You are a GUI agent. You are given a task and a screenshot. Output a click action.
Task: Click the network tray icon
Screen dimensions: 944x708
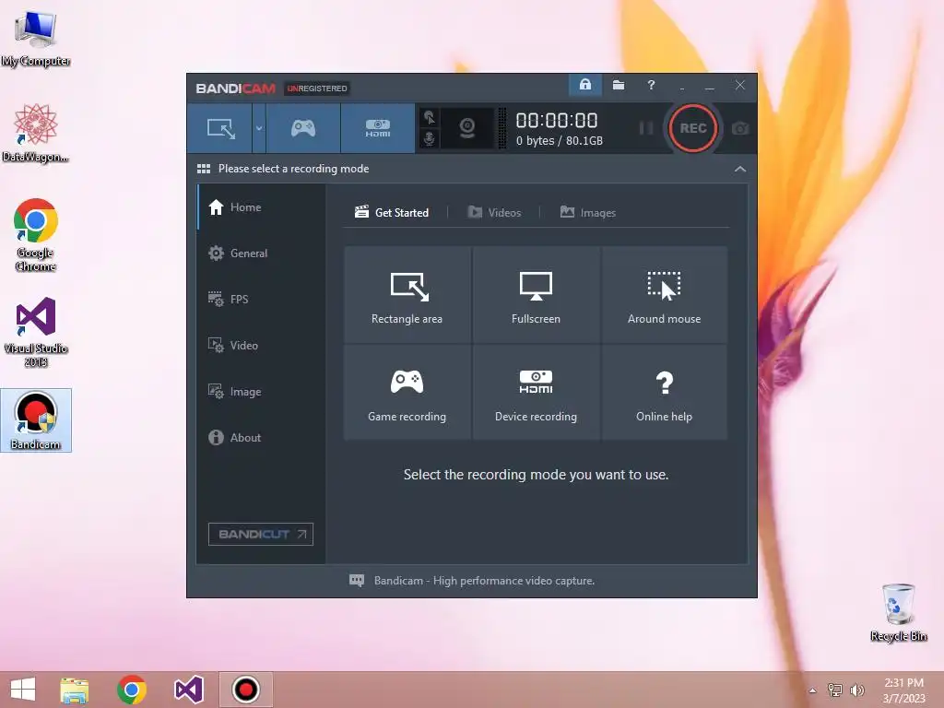tap(835, 690)
